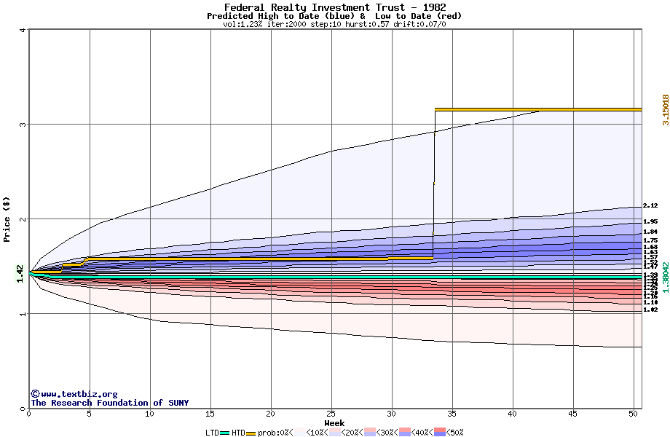Click the "1.02" band end label

pos(650,310)
